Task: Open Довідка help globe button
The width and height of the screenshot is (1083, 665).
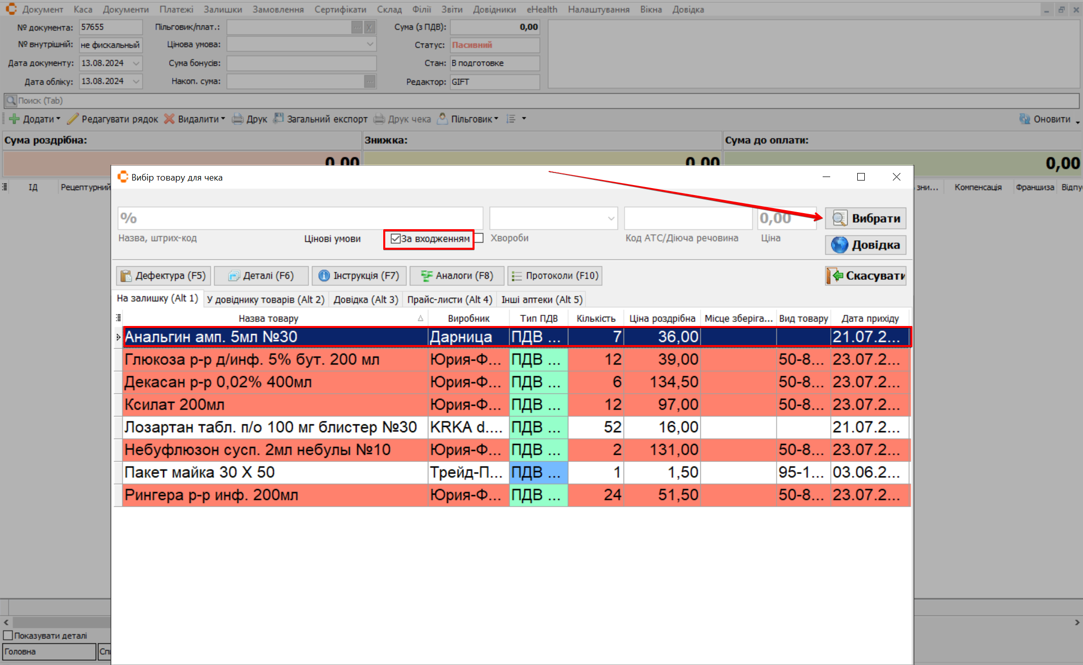Action: (865, 245)
